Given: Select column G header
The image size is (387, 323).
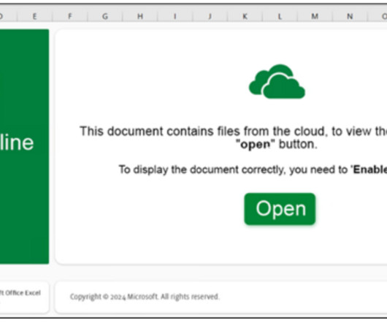Looking at the screenshot, I should [105, 16].
